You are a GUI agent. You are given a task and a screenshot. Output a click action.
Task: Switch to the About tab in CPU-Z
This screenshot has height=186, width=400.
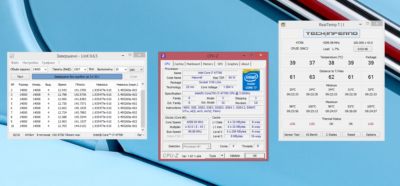coord(245,64)
